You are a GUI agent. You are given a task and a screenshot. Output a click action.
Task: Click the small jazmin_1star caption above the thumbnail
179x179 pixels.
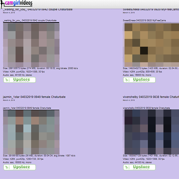[27, 108]
